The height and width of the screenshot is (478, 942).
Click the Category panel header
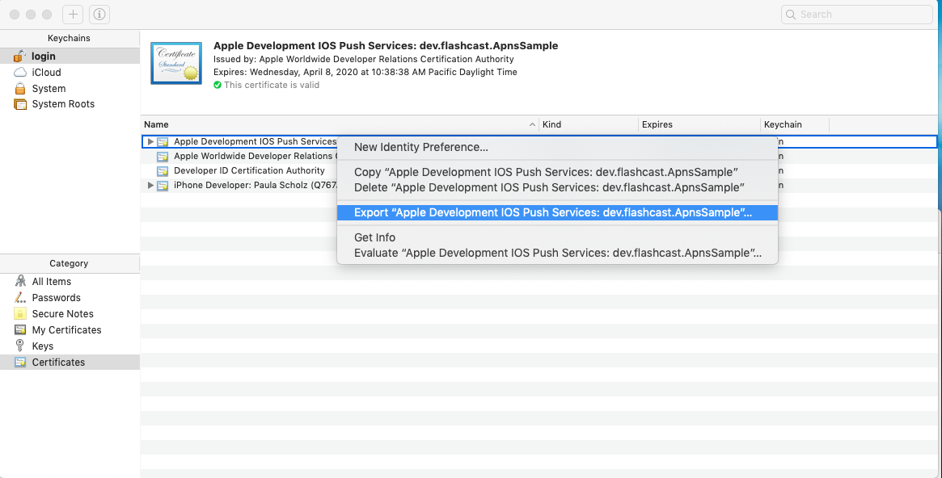(x=69, y=263)
